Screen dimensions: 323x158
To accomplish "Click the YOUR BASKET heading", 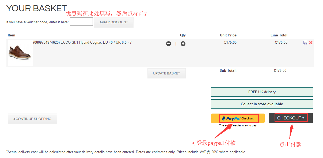I will click(36, 8).
